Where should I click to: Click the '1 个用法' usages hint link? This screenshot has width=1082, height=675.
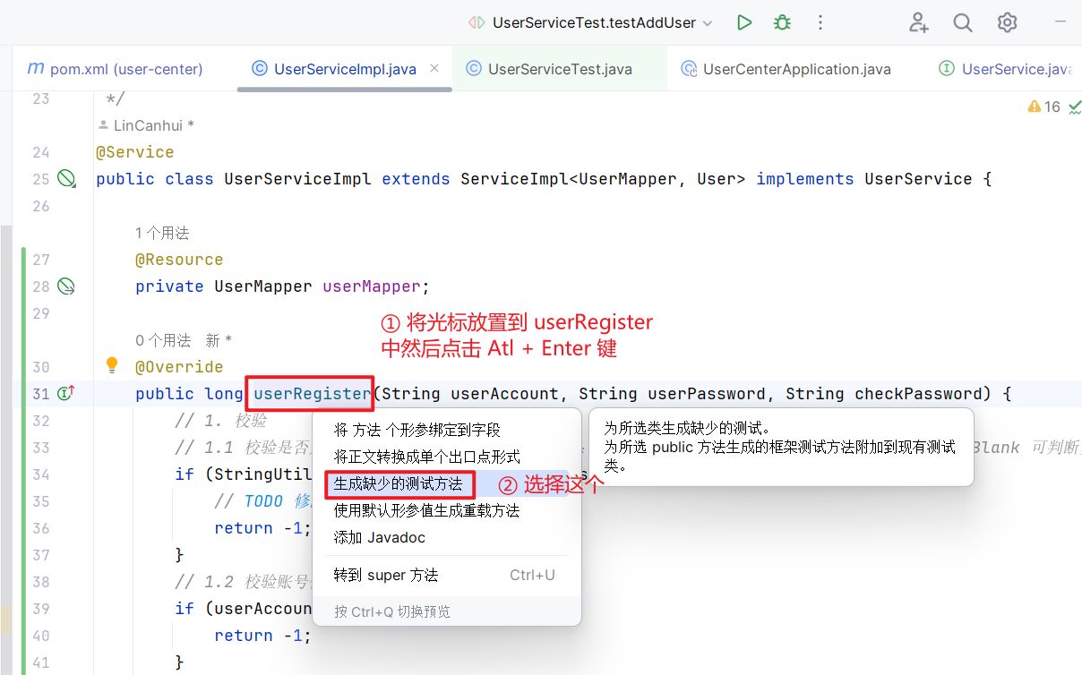pos(162,233)
